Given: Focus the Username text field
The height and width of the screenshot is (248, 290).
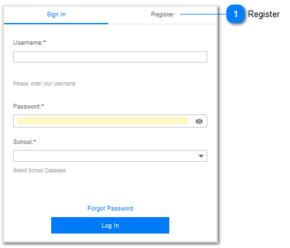Looking at the screenshot, I should click(110, 57).
